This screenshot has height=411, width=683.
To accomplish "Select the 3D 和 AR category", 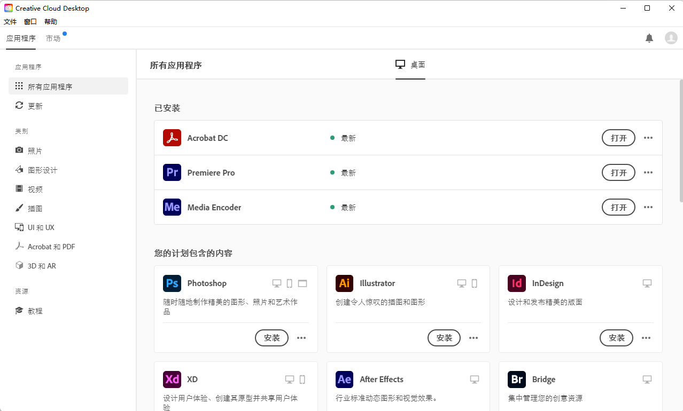I will 68,266.
